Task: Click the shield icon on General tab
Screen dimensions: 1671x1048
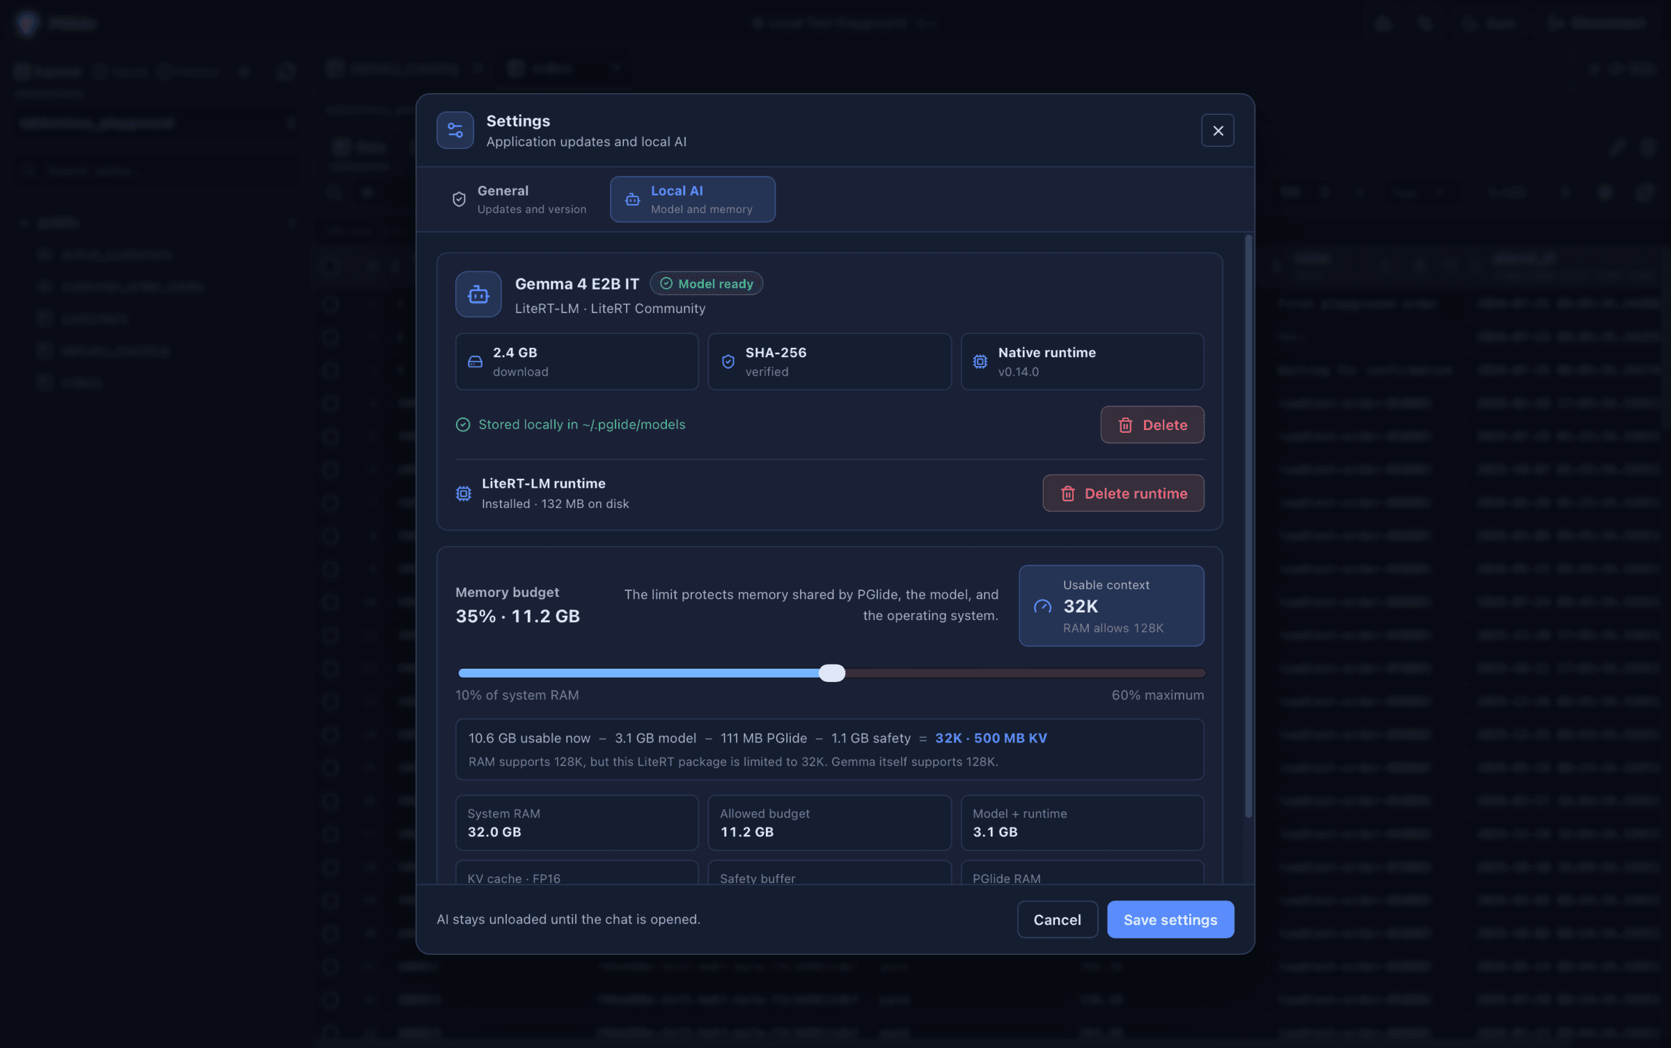Action: coord(459,200)
